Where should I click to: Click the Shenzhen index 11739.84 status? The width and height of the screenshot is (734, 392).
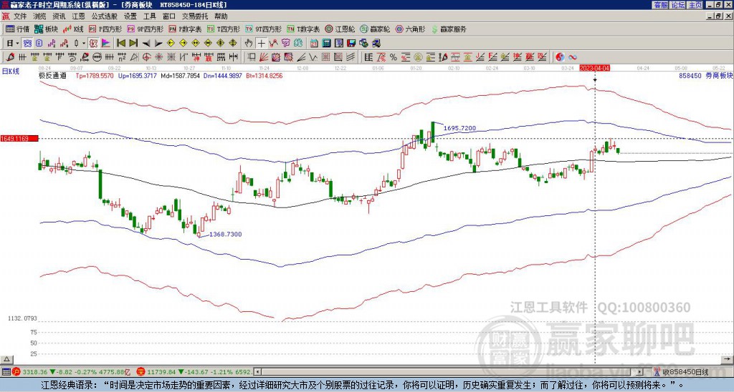coord(161,372)
